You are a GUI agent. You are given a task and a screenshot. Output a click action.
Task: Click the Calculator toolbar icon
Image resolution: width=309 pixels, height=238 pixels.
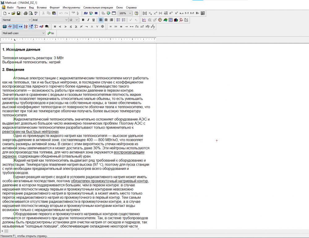pos(5,27)
